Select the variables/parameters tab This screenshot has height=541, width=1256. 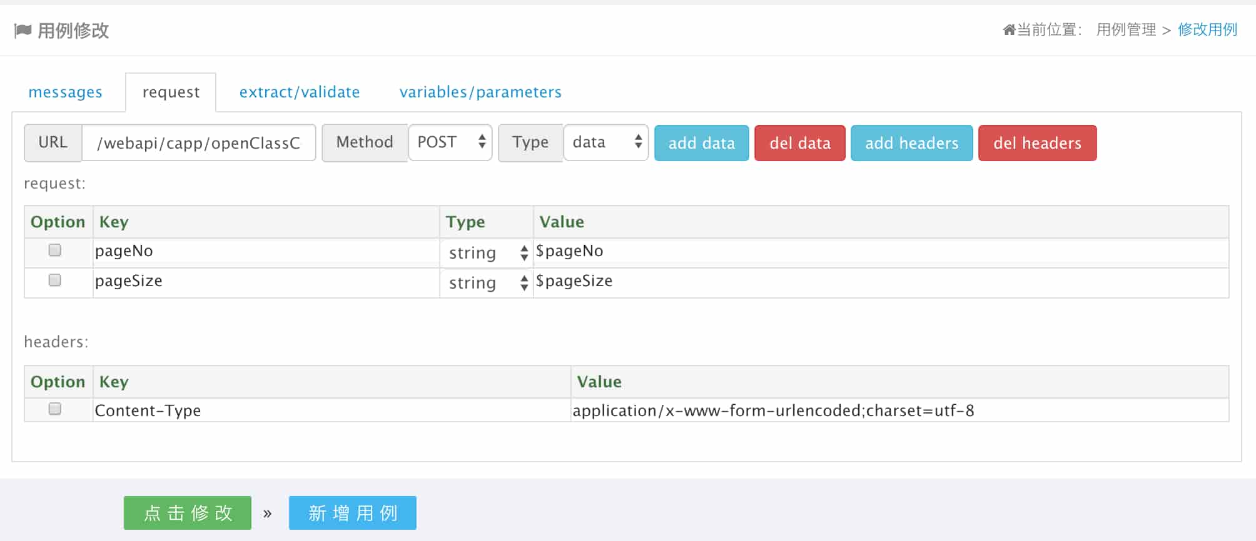click(480, 92)
